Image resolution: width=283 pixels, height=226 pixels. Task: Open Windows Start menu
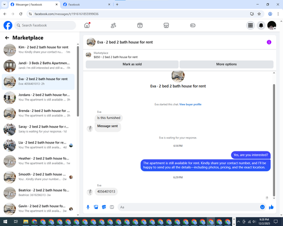5,221
